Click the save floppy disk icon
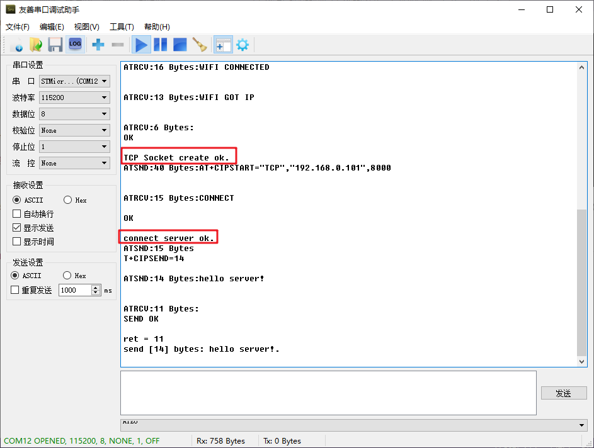Viewport: 594px width, 448px height. 55,45
